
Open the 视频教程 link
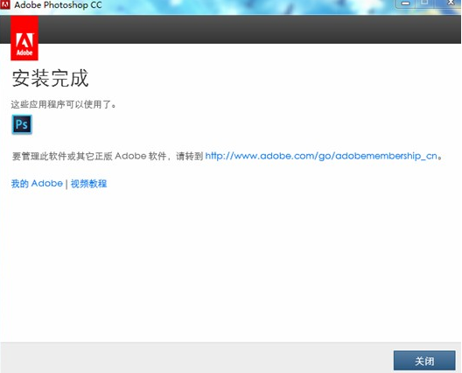click(88, 184)
